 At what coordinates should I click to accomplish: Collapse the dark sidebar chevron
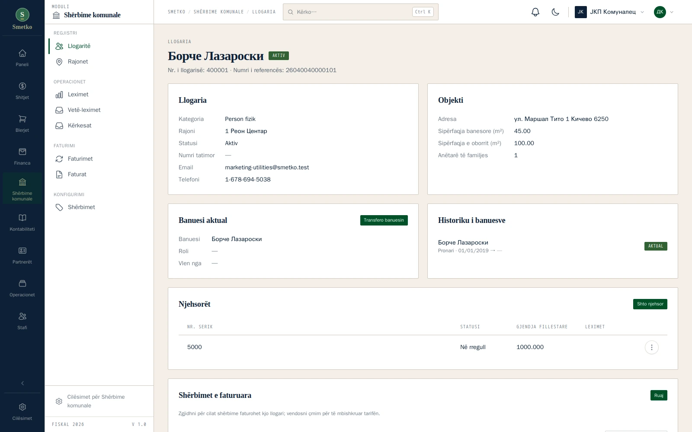(22, 383)
